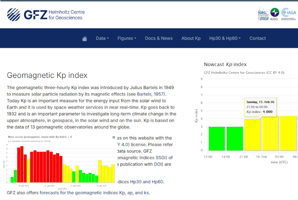Open the storm chart hamburger menu
Image resolution: width=298 pixels, height=200 pixels.
pos(114,137)
